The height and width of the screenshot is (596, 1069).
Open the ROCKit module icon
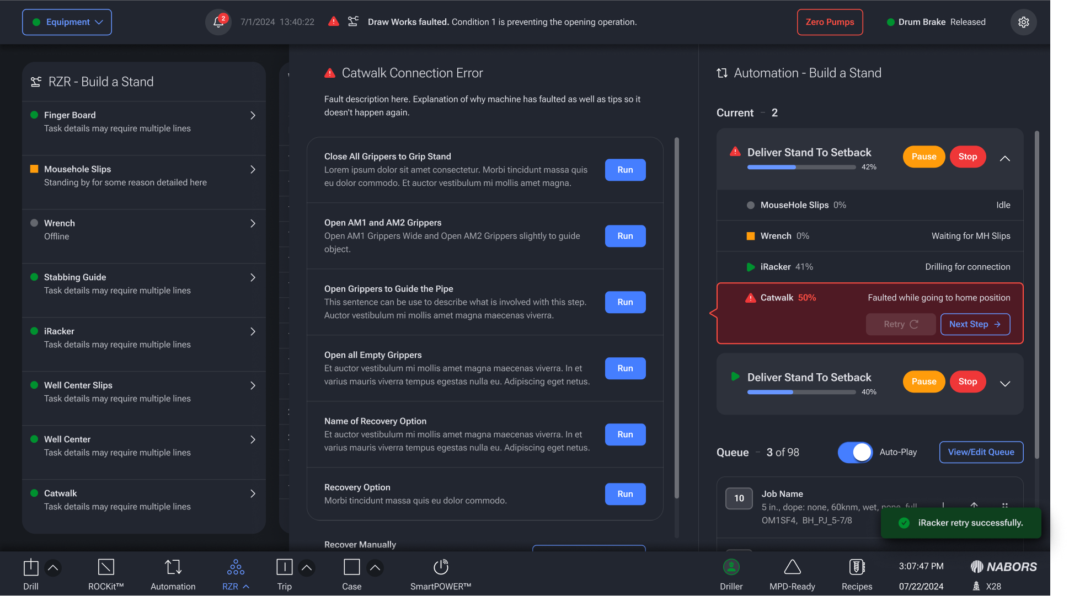(x=106, y=567)
